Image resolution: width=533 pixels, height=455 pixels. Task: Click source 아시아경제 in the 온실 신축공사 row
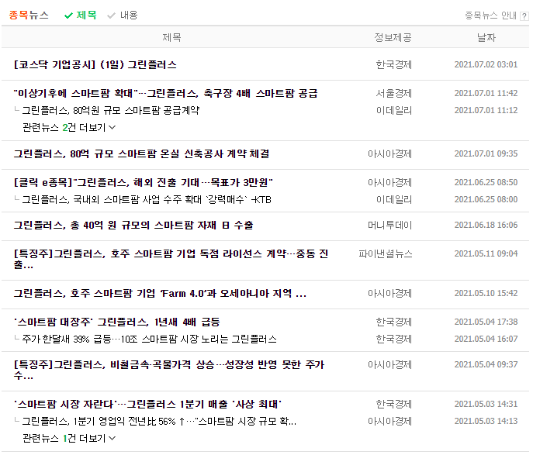point(389,153)
